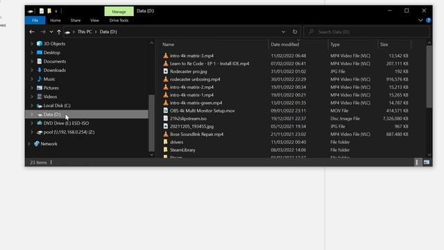Select intro-4k-matrix-2.mp4 file

[x=191, y=87]
